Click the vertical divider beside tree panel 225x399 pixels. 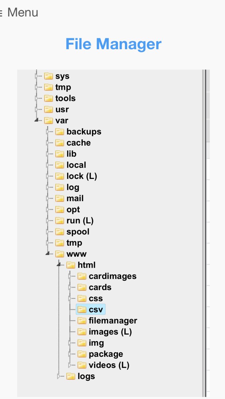click(x=206, y=233)
